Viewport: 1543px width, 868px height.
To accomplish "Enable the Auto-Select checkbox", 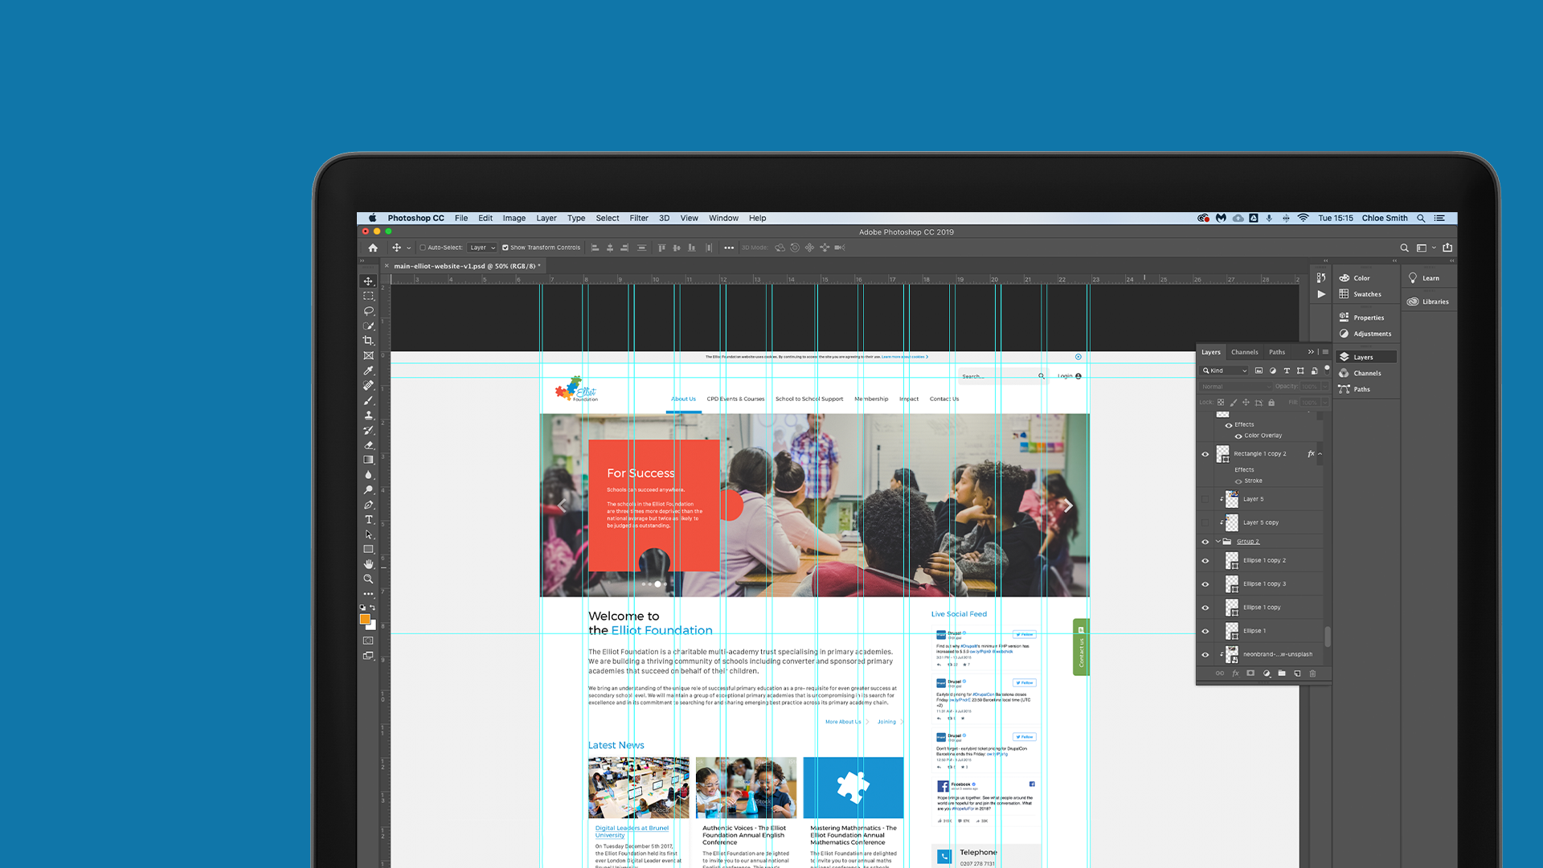I will pyautogui.click(x=422, y=248).
